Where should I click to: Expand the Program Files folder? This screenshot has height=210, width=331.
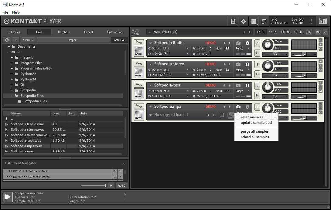coord(12,63)
